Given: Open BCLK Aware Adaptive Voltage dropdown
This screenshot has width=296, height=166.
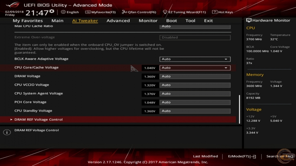Looking at the screenshot, I should [x=195, y=59].
